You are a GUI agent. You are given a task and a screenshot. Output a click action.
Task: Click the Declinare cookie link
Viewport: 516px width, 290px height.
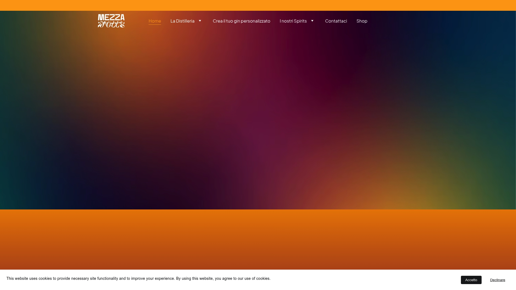497,280
